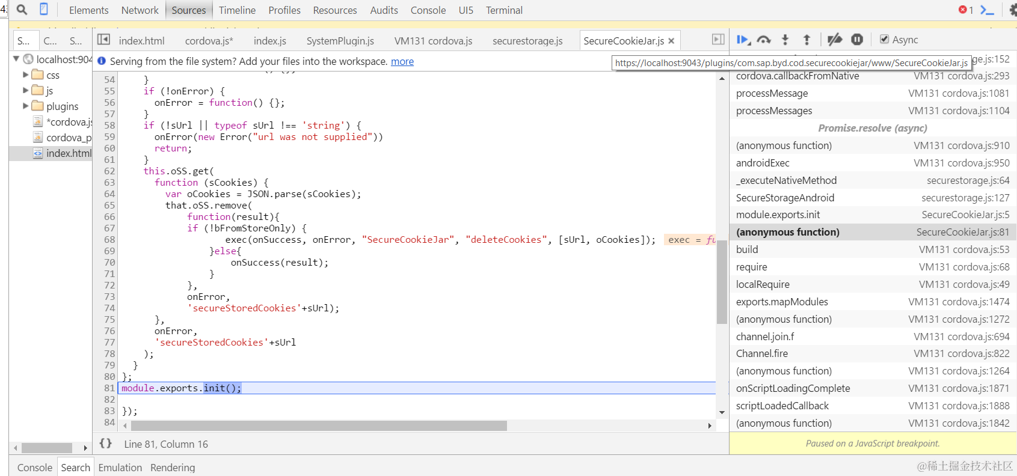The height and width of the screenshot is (476, 1017).
Task: Open the Network panel
Action: [140, 10]
